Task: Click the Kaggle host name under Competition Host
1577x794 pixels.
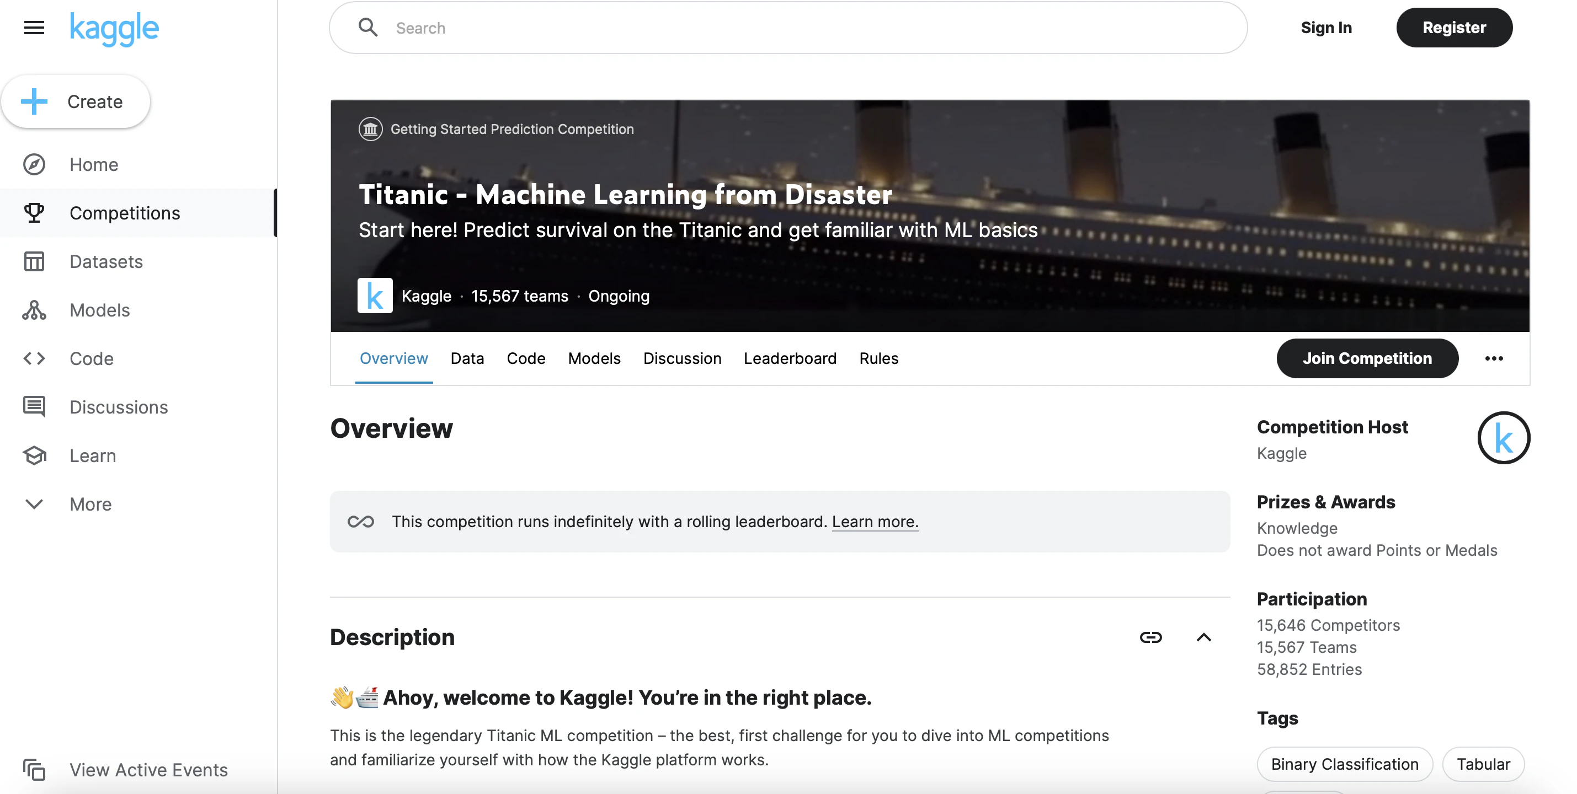Action: pos(1281,454)
